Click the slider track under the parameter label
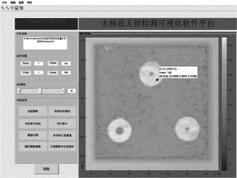Image resolution: width=237 pixels, height=178 pixels. pos(41,91)
